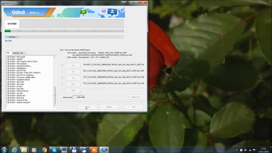Click the green download icon in Odin banner
The image size is (272, 153).
[x=83, y=12]
